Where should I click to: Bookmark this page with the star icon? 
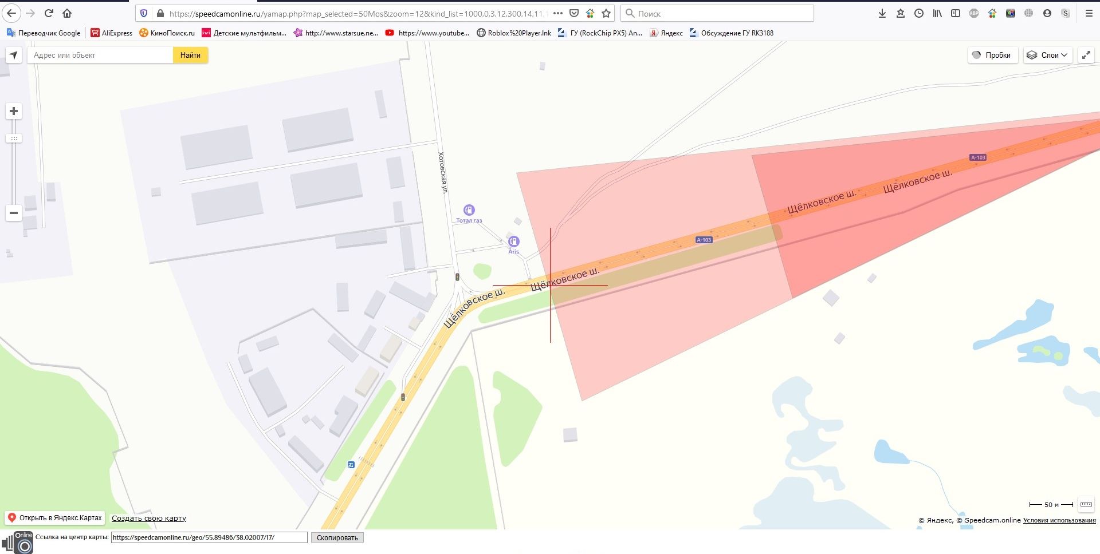coord(606,13)
